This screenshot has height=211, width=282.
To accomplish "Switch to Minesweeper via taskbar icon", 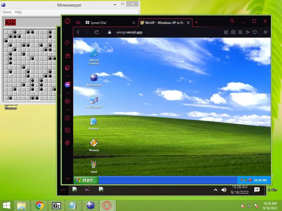I will 90,206.
